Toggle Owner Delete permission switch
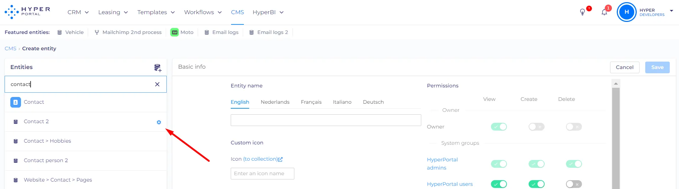The image size is (679, 189). [574, 127]
